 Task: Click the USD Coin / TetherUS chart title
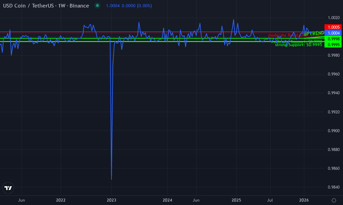(46, 6)
